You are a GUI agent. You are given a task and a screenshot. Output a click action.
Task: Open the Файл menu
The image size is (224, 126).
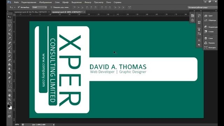[16, 2]
